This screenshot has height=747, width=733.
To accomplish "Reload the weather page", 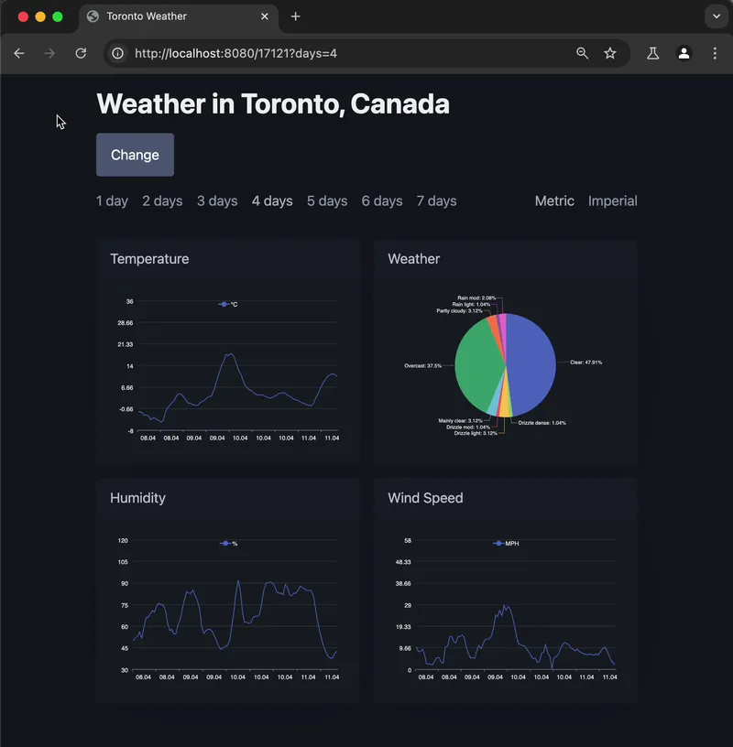I will pyautogui.click(x=81, y=53).
